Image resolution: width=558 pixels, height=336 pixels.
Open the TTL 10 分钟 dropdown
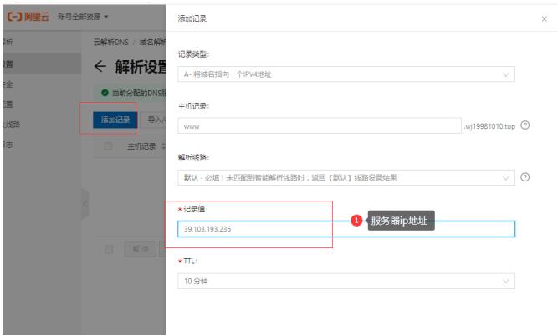click(346, 282)
